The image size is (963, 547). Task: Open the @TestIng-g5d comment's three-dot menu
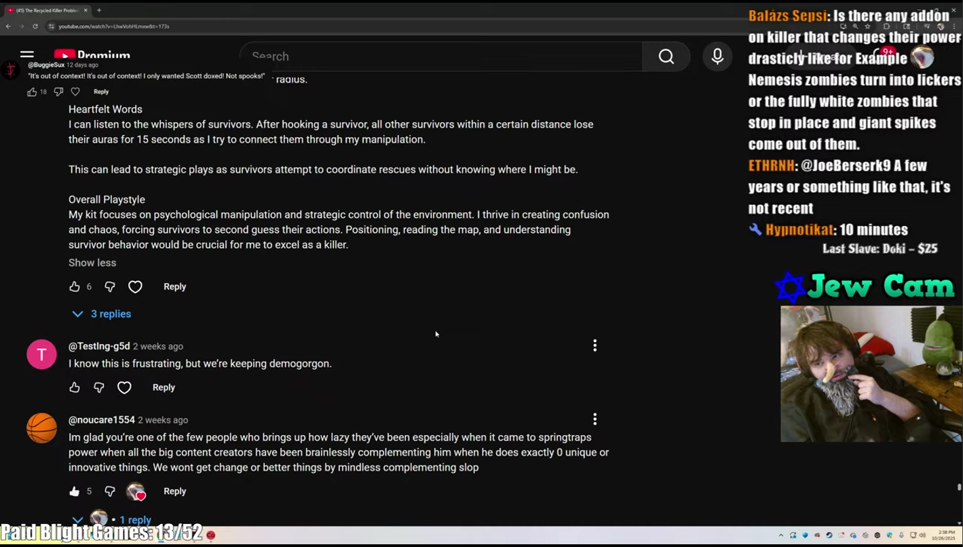coord(595,346)
